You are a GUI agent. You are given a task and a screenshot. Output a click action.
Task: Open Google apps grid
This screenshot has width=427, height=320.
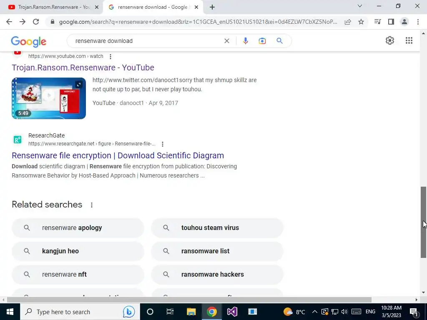coord(409,40)
